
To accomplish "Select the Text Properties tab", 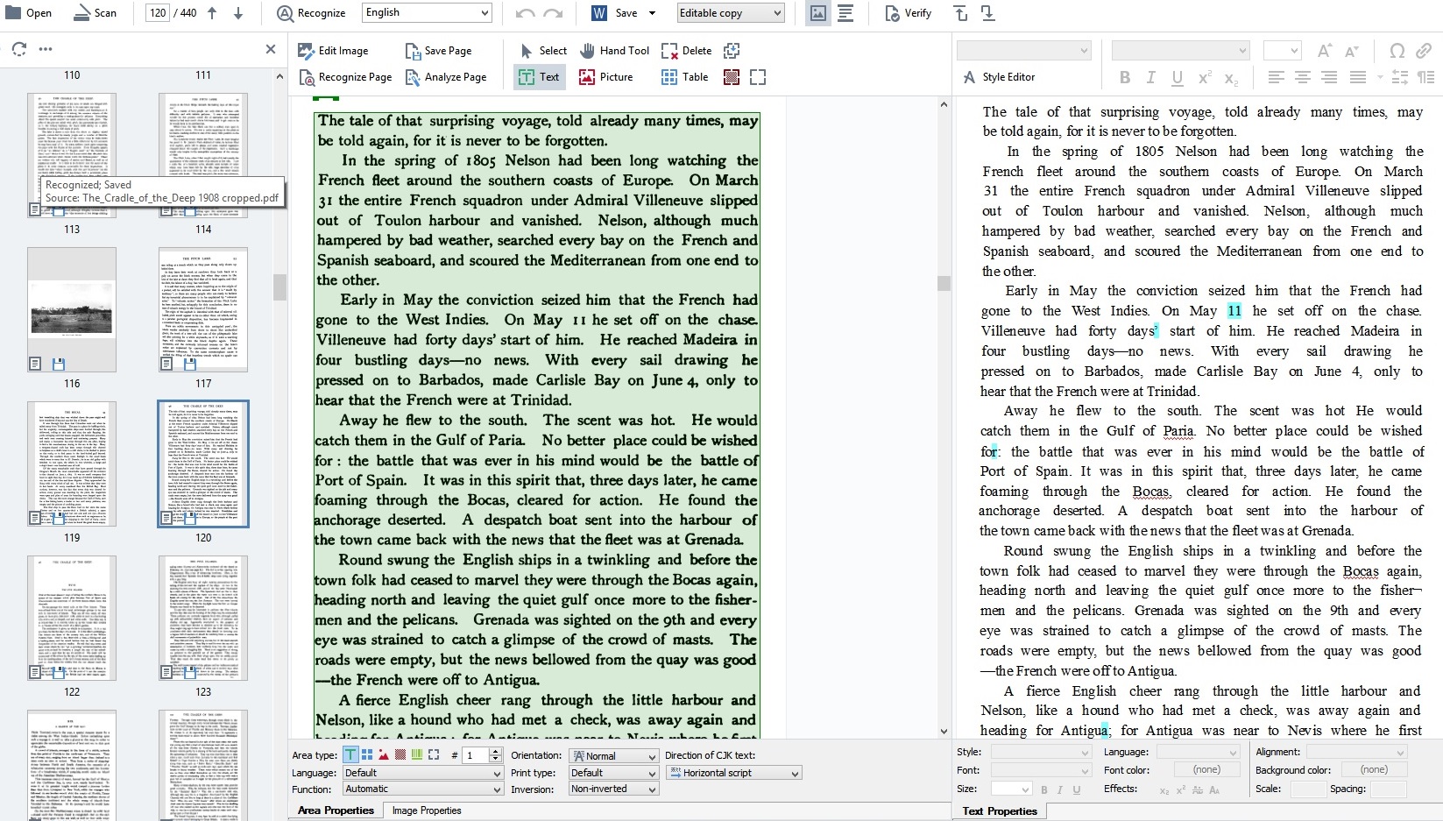I will pyautogui.click(x=999, y=811).
